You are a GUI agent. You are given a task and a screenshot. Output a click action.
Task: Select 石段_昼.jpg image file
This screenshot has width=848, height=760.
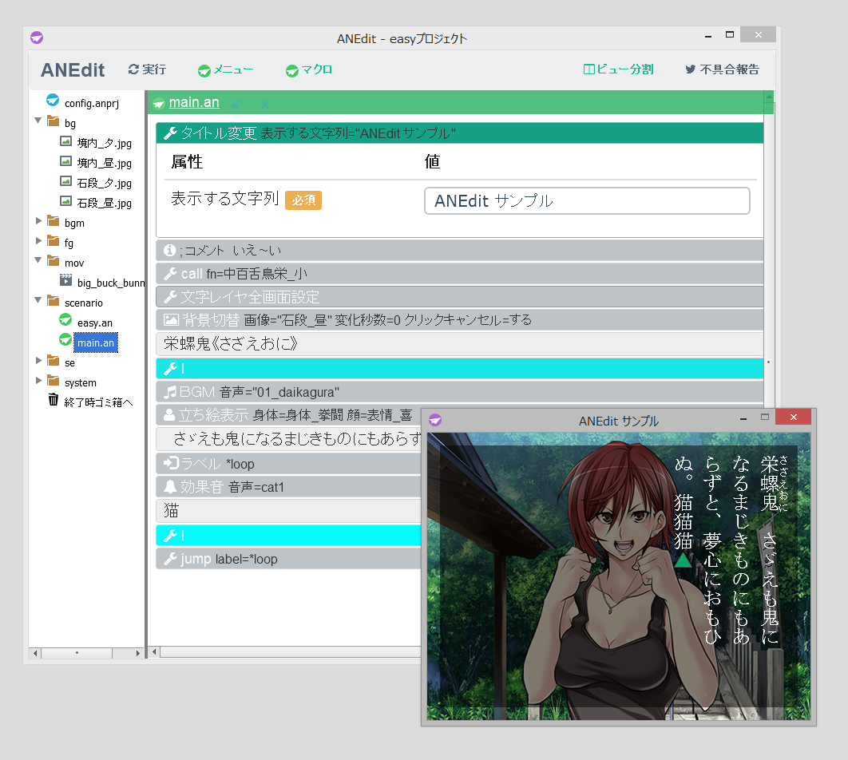click(105, 204)
